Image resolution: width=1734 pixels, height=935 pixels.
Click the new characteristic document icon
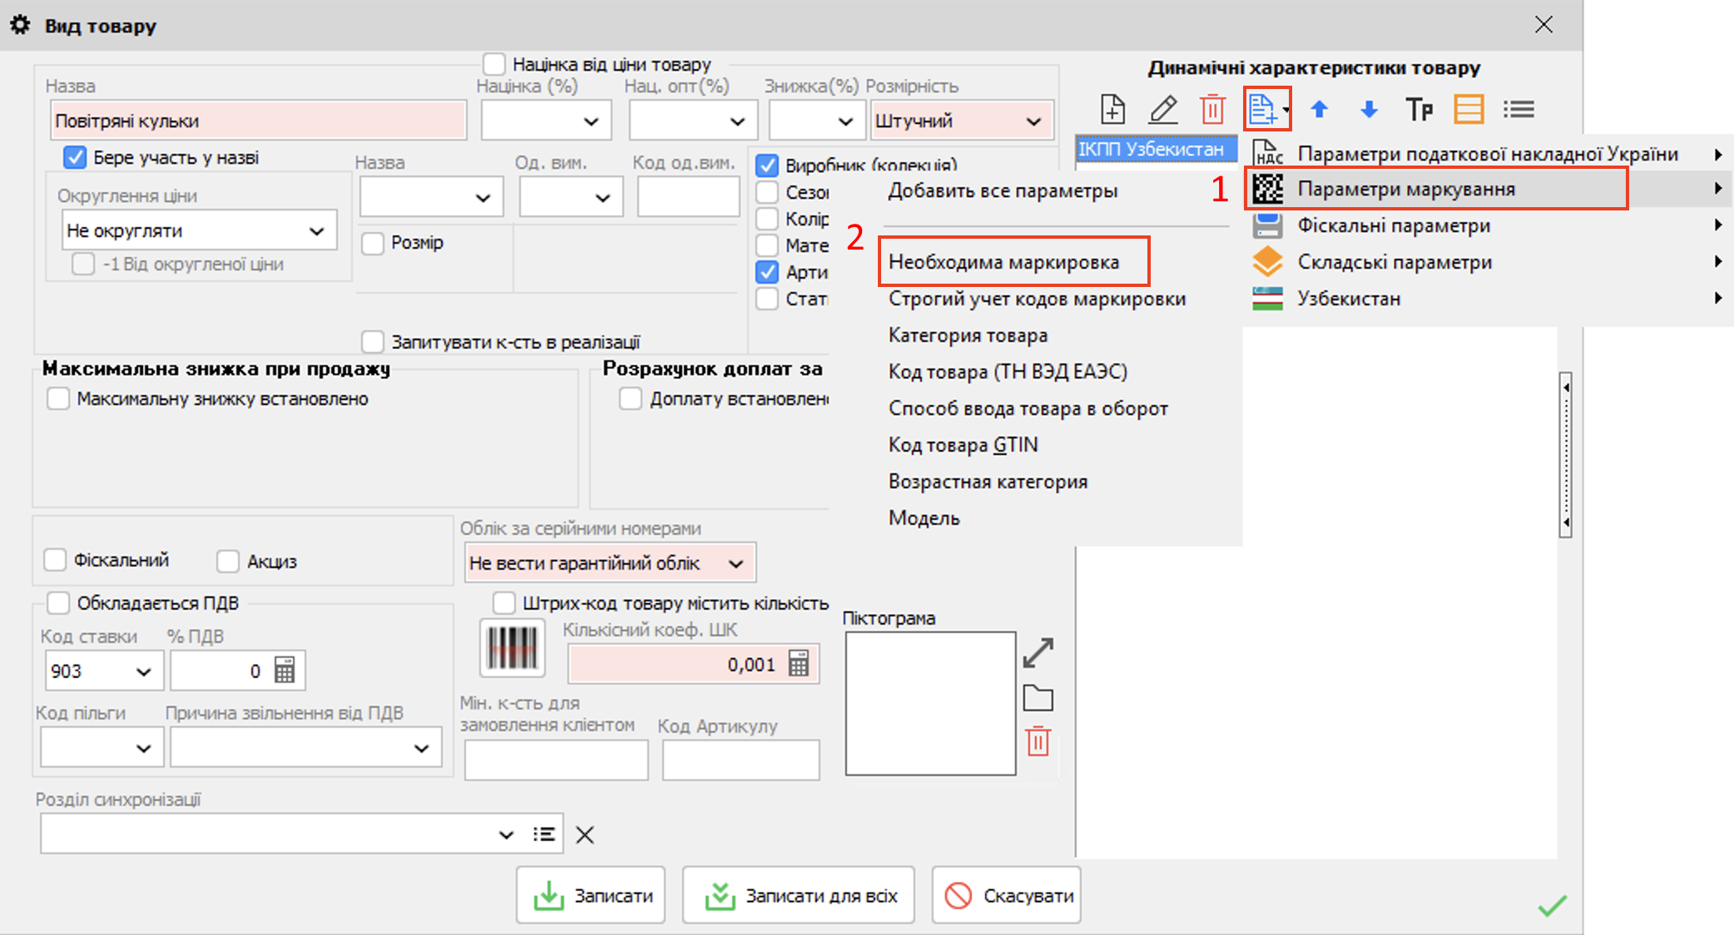pyautogui.click(x=1112, y=109)
